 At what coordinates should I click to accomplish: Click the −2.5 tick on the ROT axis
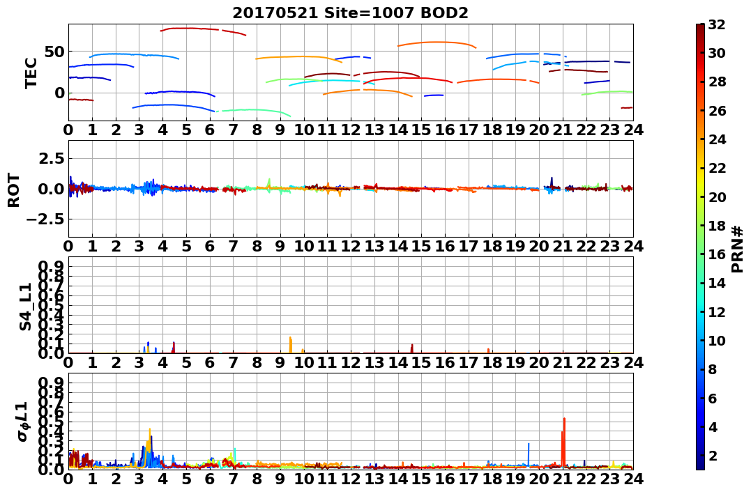coord(46,219)
